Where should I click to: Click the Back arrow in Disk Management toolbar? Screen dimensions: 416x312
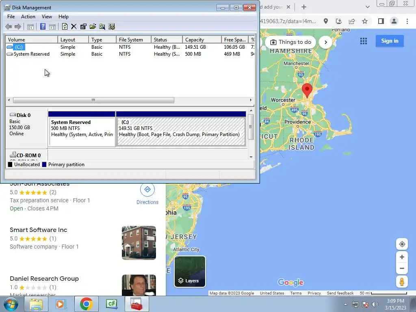click(9, 26)
